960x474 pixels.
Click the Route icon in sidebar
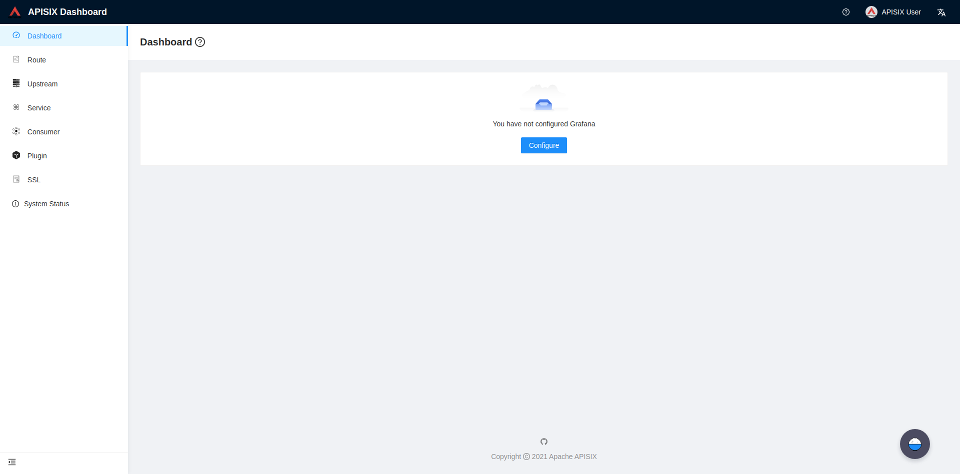(x=16, y=59)
